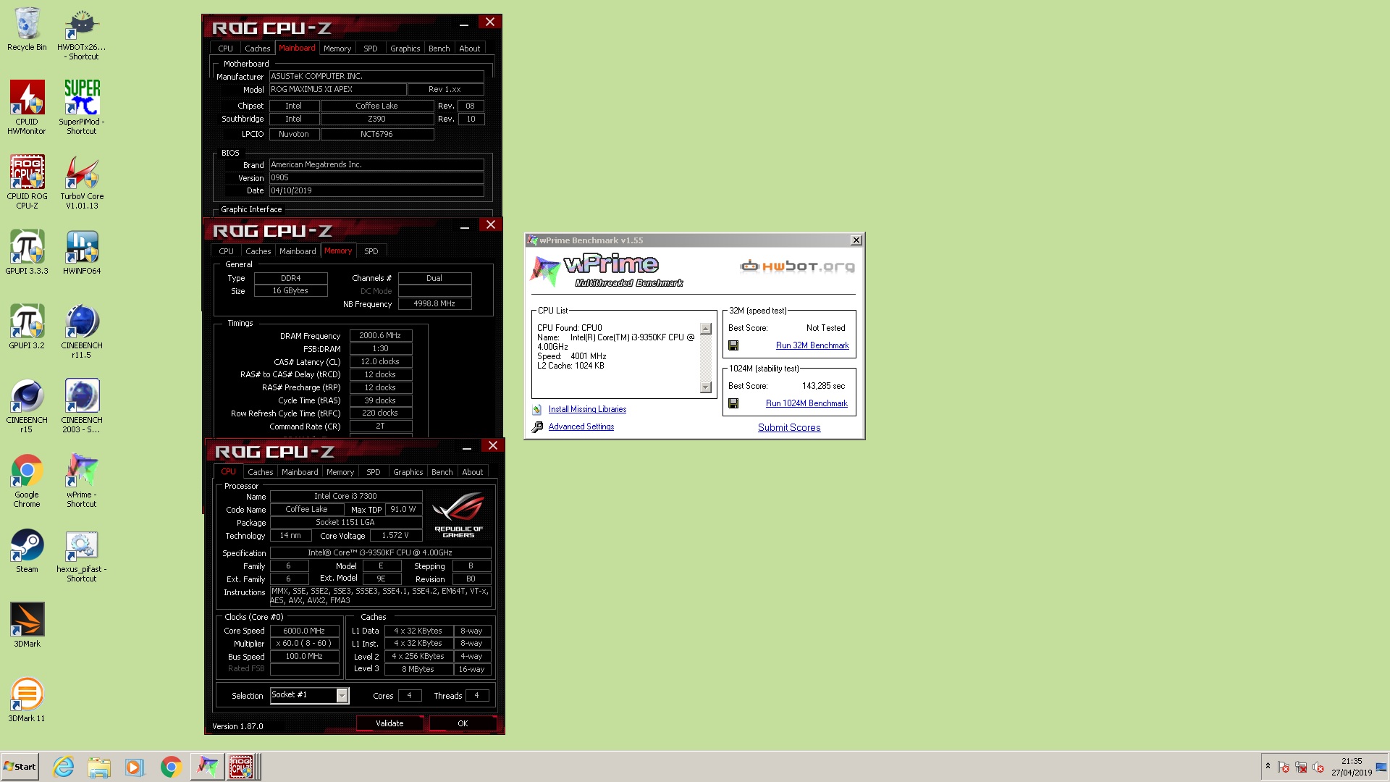Open the GPUPI 3.3.3 desktop icon
The image size is (1390, 782).
27,252
